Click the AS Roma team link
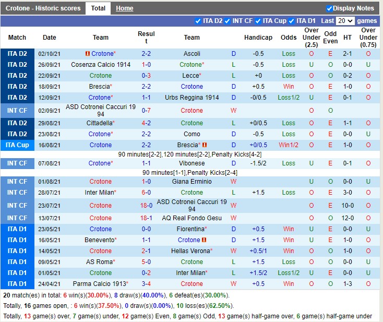 (x=99, y=262)
